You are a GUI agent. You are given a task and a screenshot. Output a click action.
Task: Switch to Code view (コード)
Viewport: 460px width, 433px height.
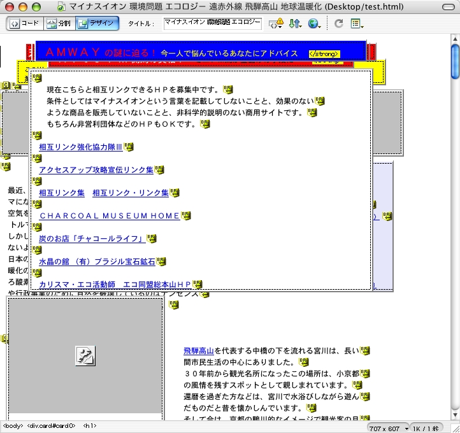click(x=25, y=23)
